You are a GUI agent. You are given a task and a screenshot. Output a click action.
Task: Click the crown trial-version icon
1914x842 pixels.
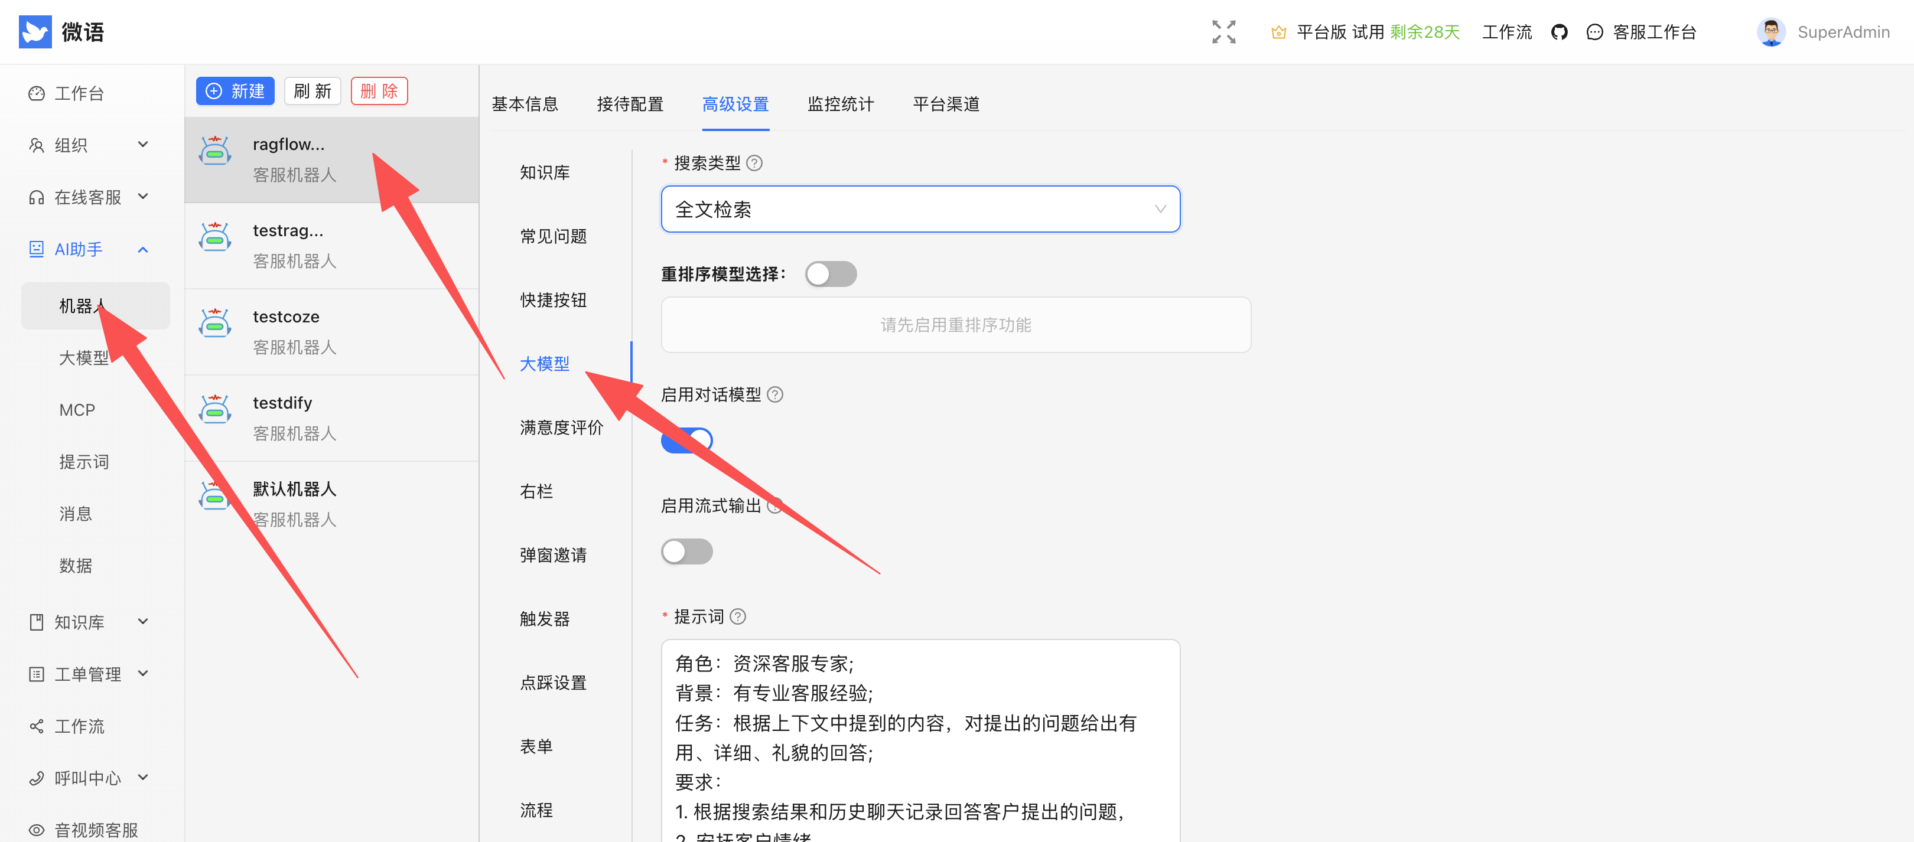coord(1278,32)
